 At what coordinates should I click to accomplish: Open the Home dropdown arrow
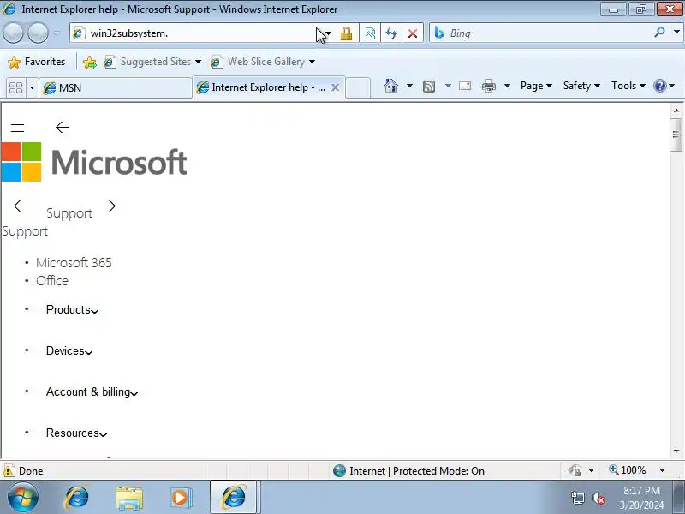pyautogui.click(x=409, y=86)
